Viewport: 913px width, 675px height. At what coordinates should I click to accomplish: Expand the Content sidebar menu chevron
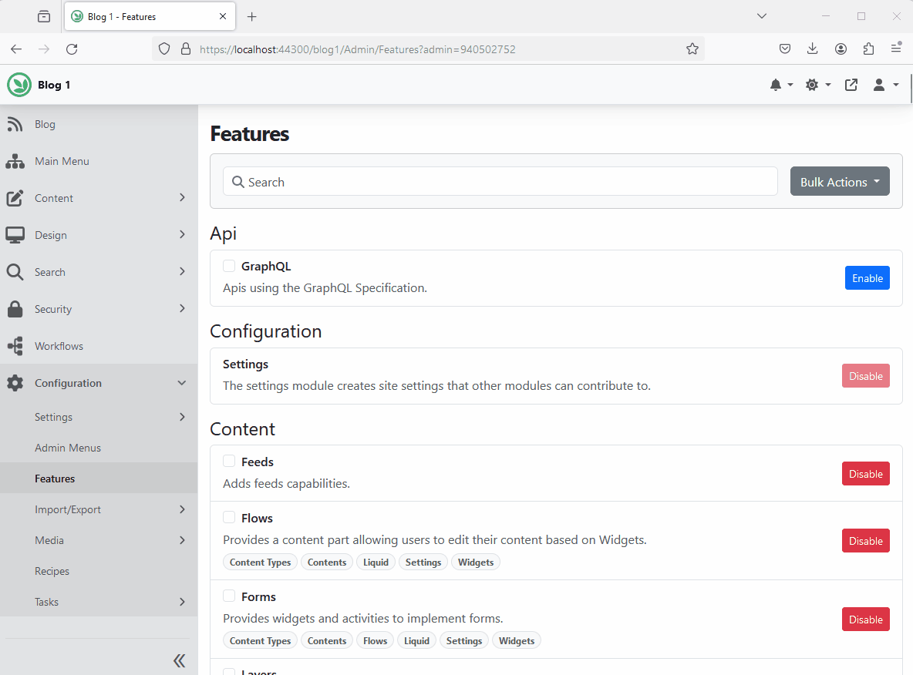(x=182, y=198)
